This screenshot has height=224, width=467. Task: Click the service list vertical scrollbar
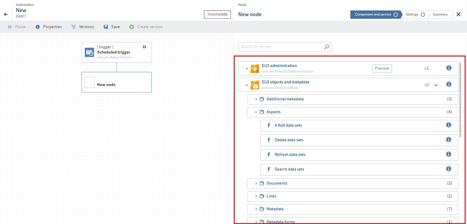pyautogui.click(x=460, y=100)
